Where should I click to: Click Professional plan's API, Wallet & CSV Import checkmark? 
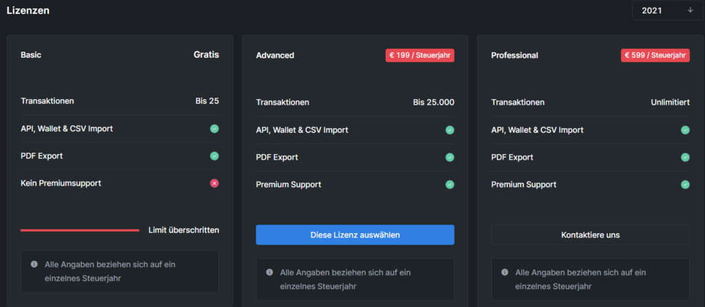(x=685, y=130)
